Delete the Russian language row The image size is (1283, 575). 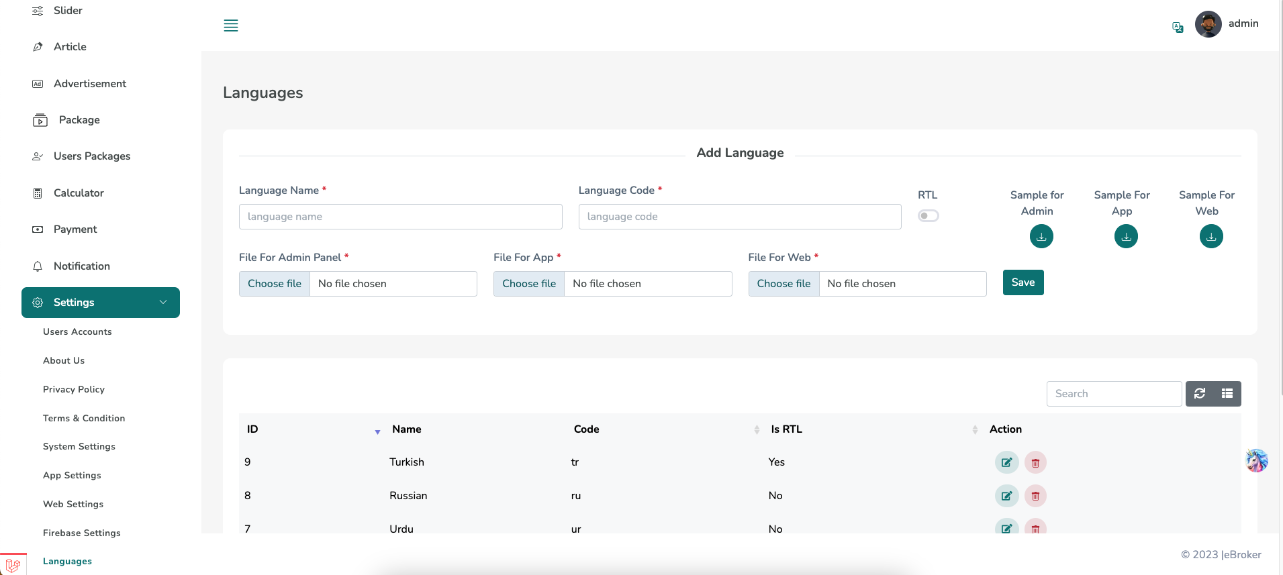point(1035,496)
